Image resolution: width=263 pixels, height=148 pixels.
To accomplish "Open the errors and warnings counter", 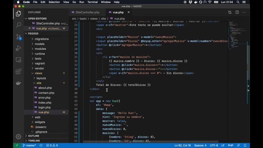I will (52, 145).
